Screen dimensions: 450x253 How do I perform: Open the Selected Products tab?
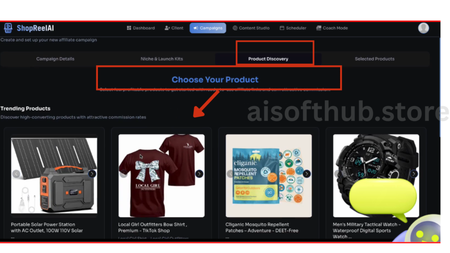374,59
